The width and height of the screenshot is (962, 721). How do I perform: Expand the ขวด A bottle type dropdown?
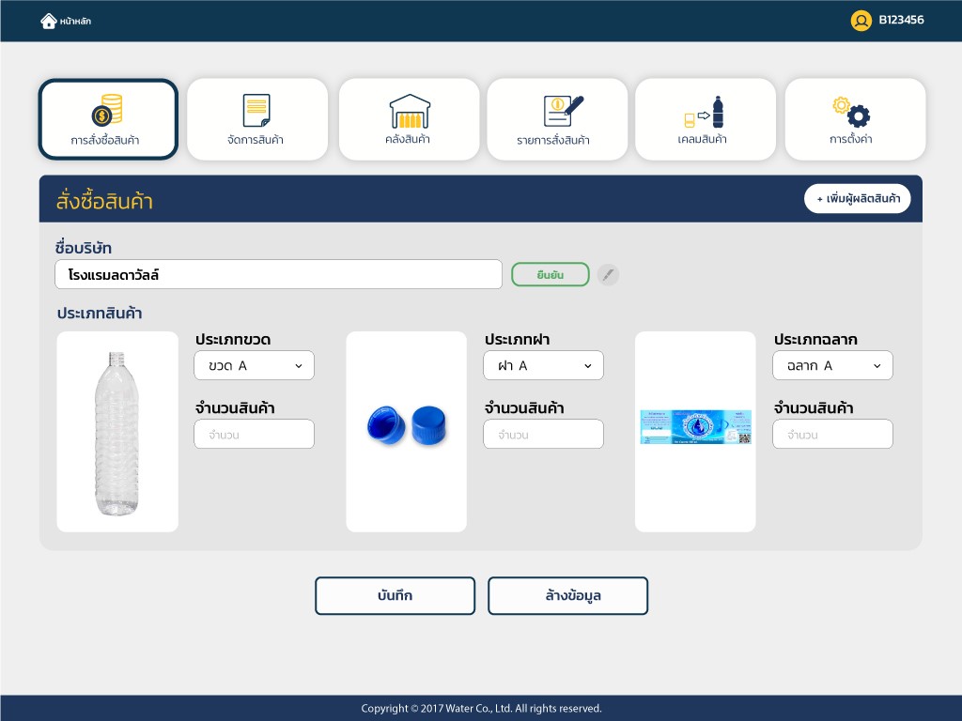coord(254,365)
